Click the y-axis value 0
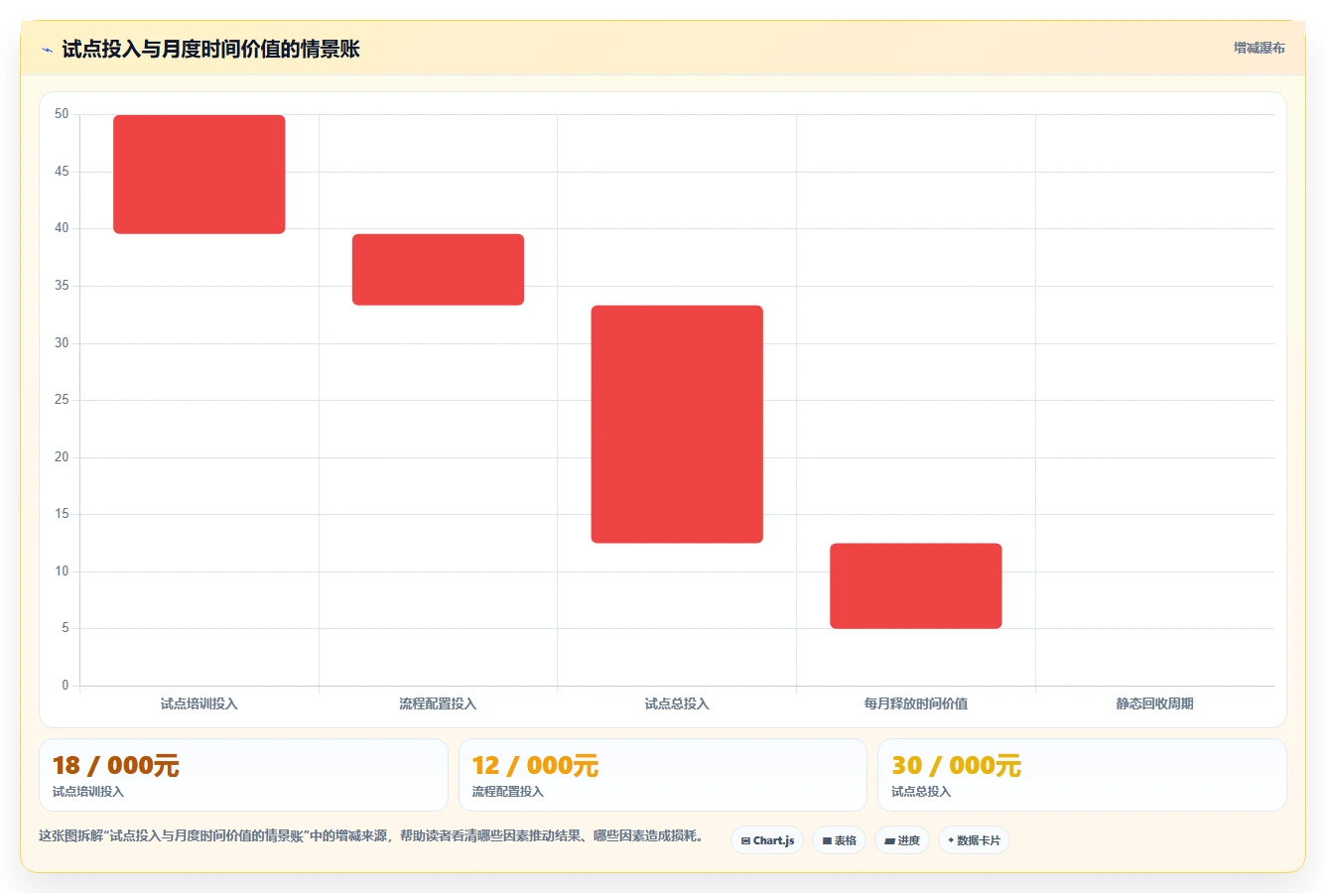 point(66,686)
